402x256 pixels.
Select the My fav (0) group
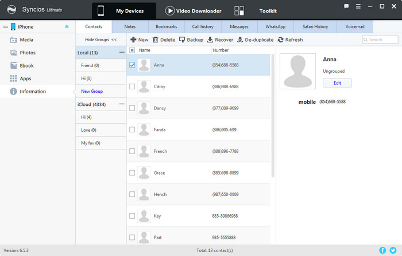click(x=101, y=143)
